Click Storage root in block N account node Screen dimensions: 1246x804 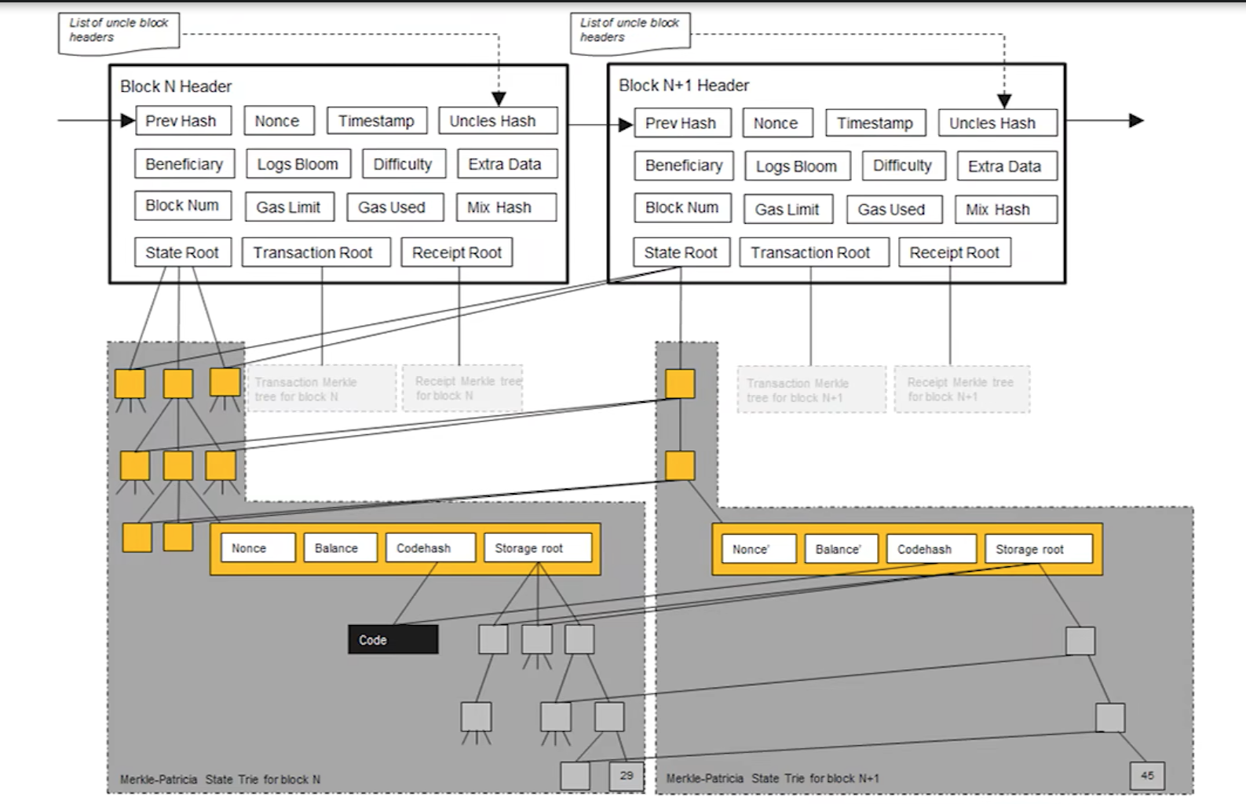pos(538,548)
